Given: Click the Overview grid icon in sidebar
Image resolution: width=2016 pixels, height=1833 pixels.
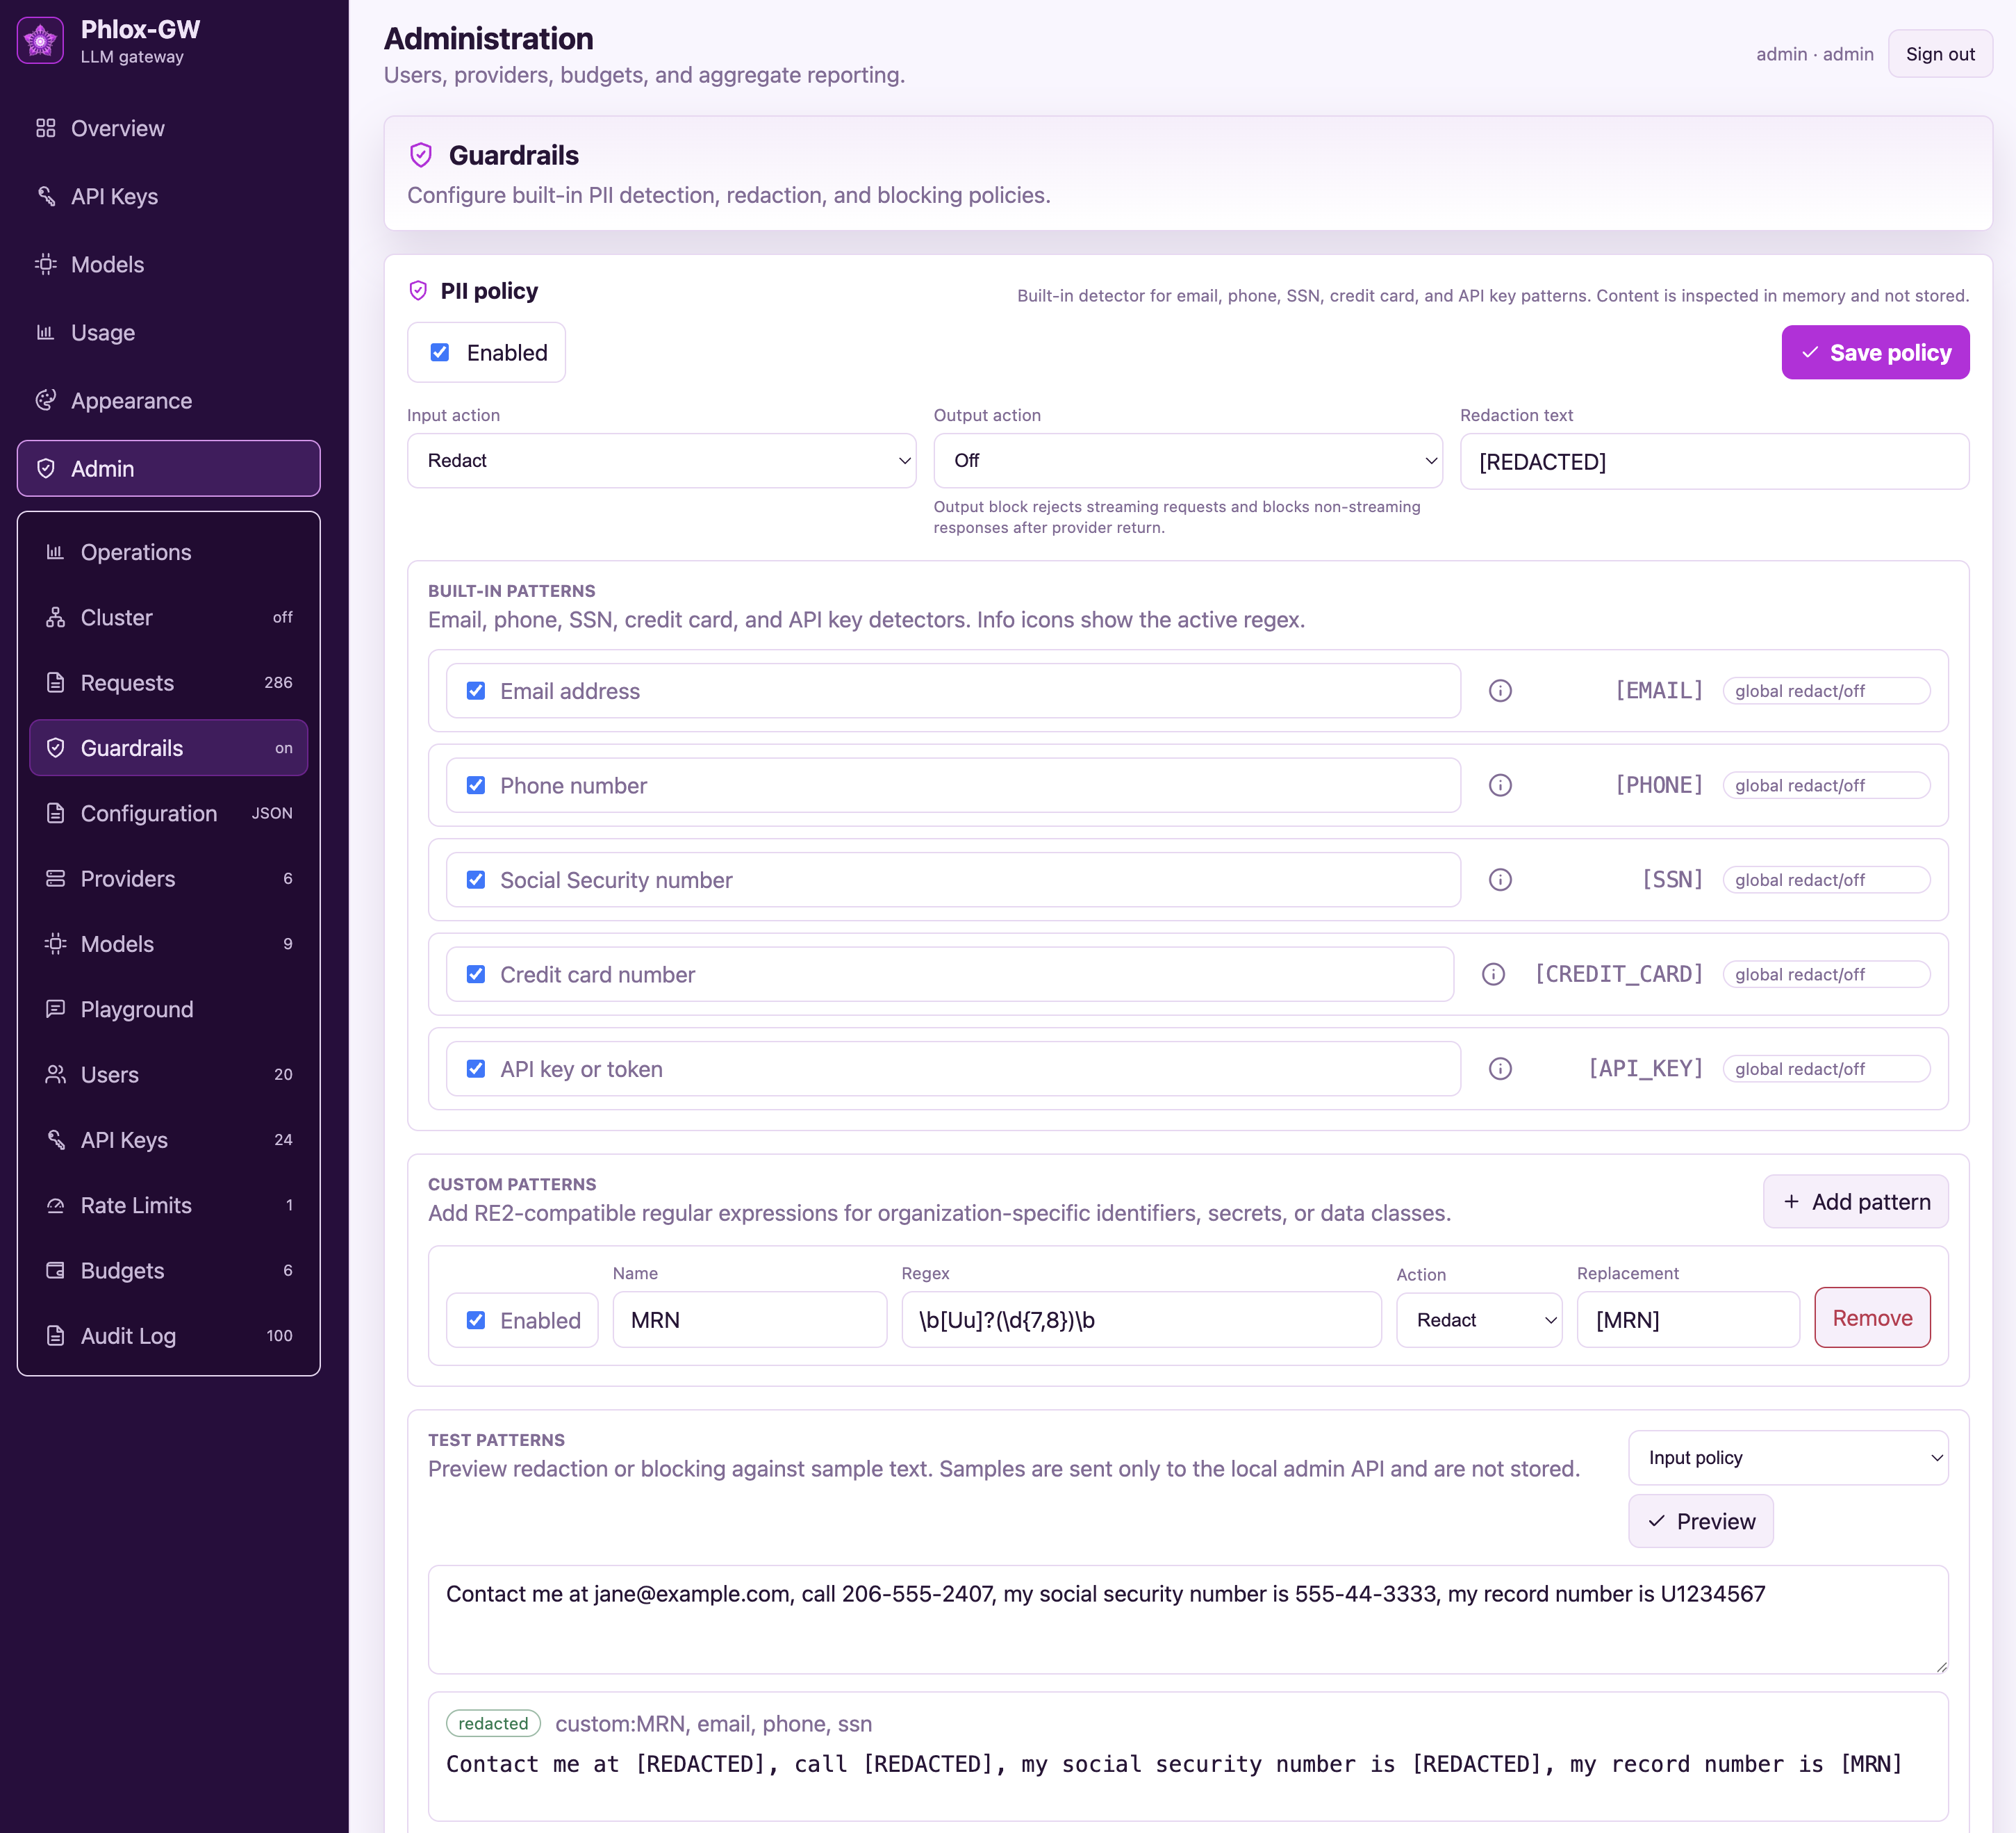Looking at the screenshot, I should [x=46, y=128].
